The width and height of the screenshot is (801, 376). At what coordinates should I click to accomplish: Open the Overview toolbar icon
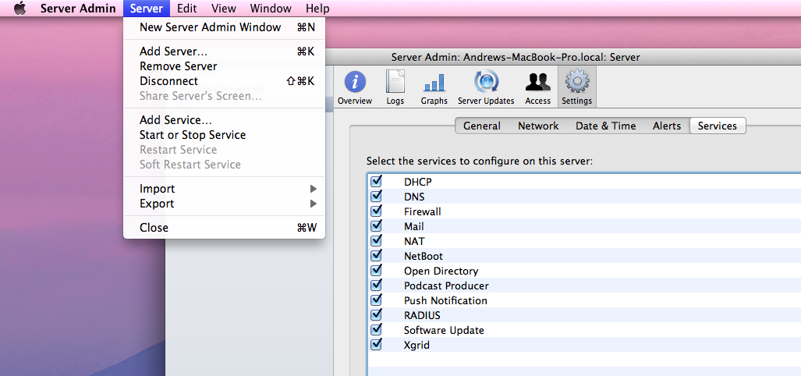coord(355,87)
